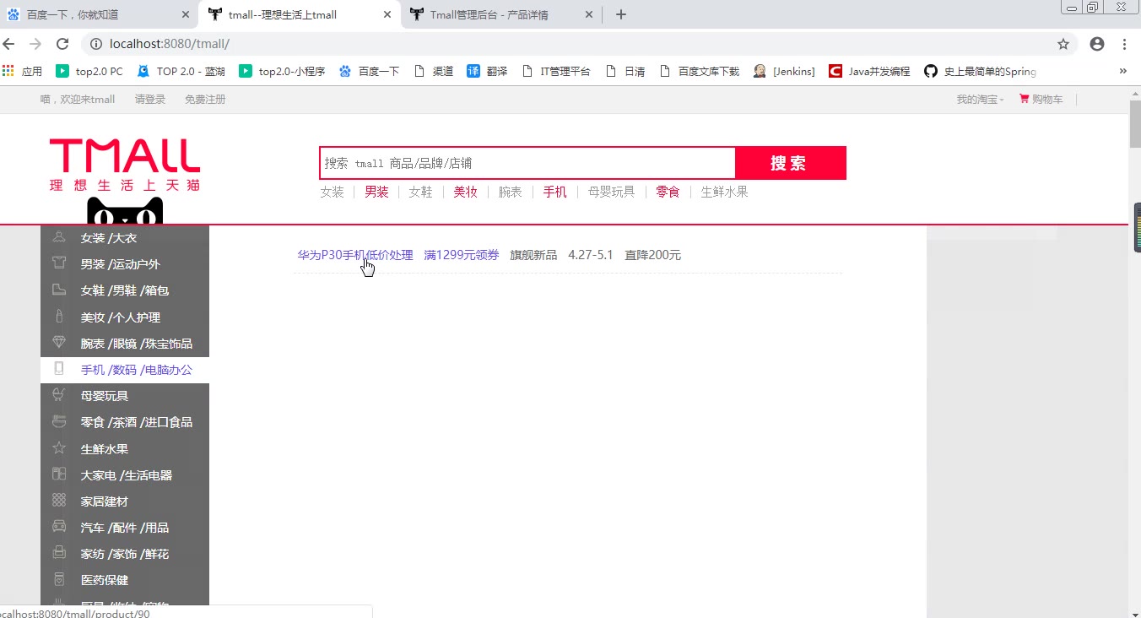Bookmark this page with the star icon

tap(1063, 44)
